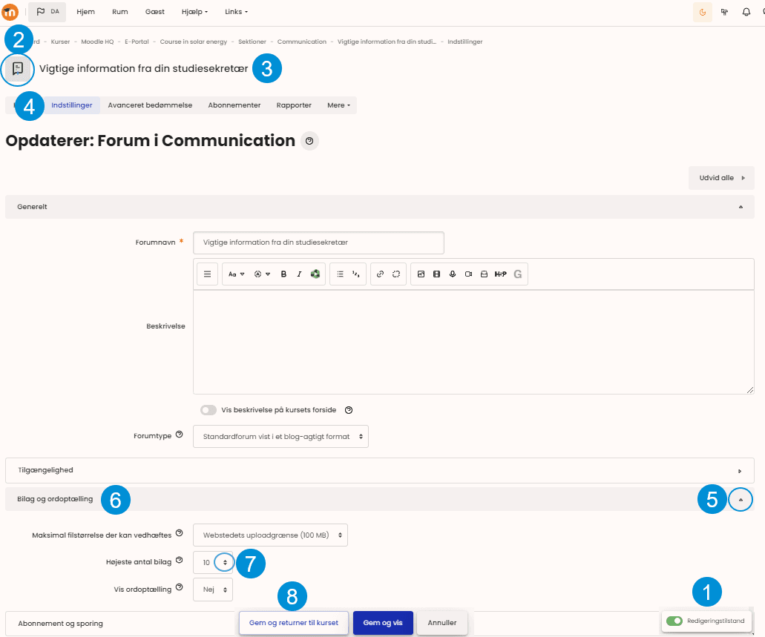This screenshot has height=637, width=765.
Task: Open the Hjælp menu
Action: point(194,12)
